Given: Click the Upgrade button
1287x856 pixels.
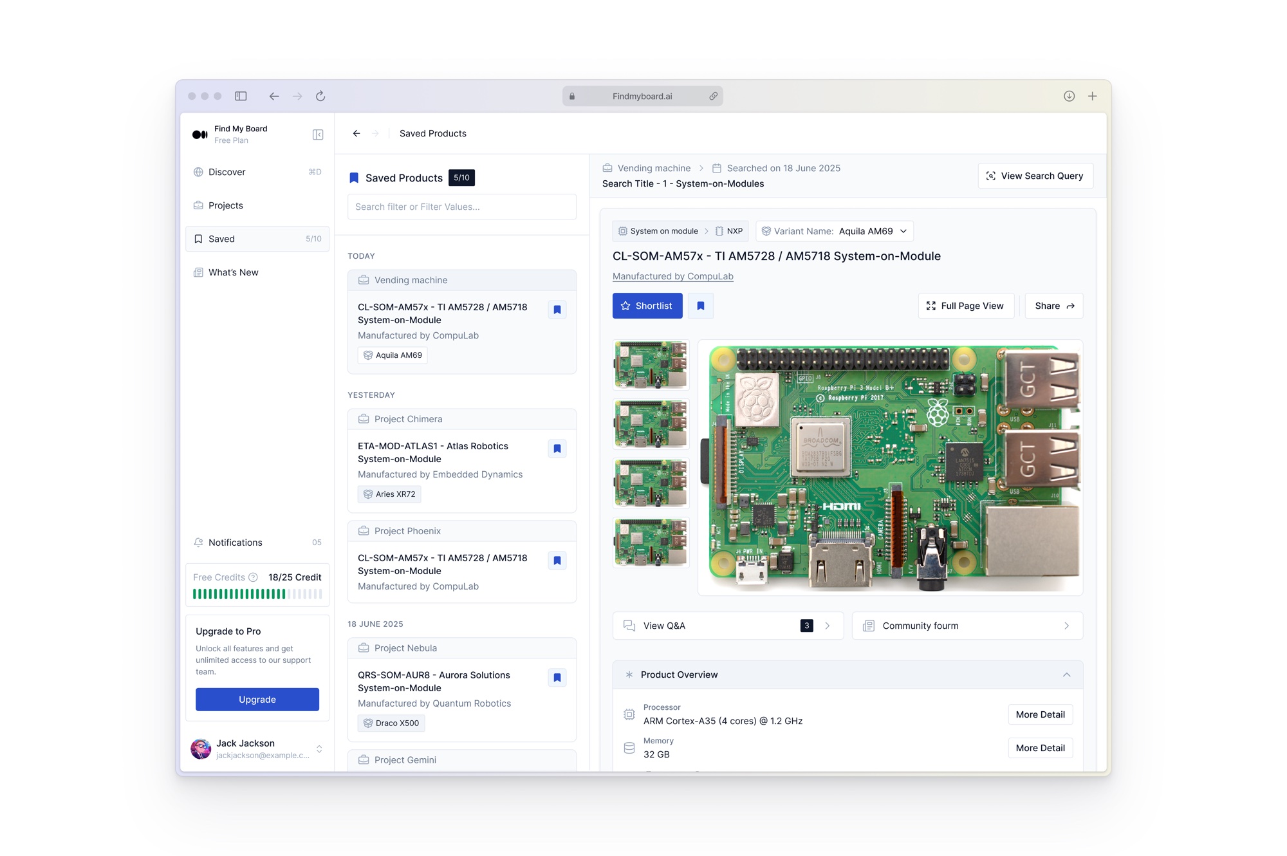Looking at the screenshot, I should (x=257, y=700).
